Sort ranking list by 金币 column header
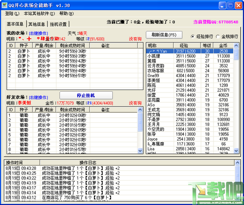This screenshot has width=244, height=205. tap(223, 46)
